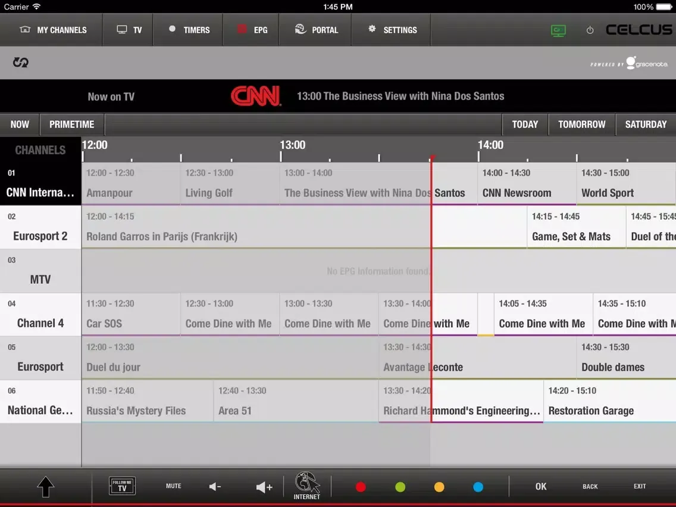This screenshot has width=676, height=507.
Task: Open the Portal tab
Action: click(315, 30)
